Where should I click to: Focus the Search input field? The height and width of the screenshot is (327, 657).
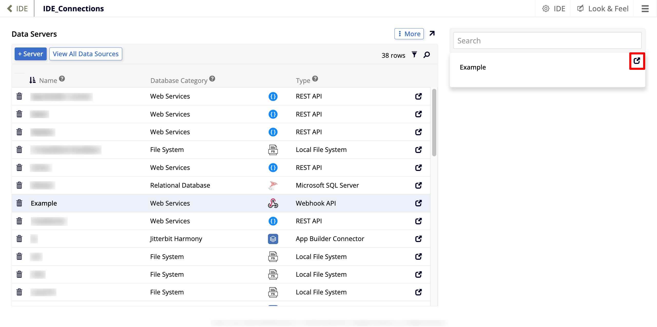[x=547, y=41]
